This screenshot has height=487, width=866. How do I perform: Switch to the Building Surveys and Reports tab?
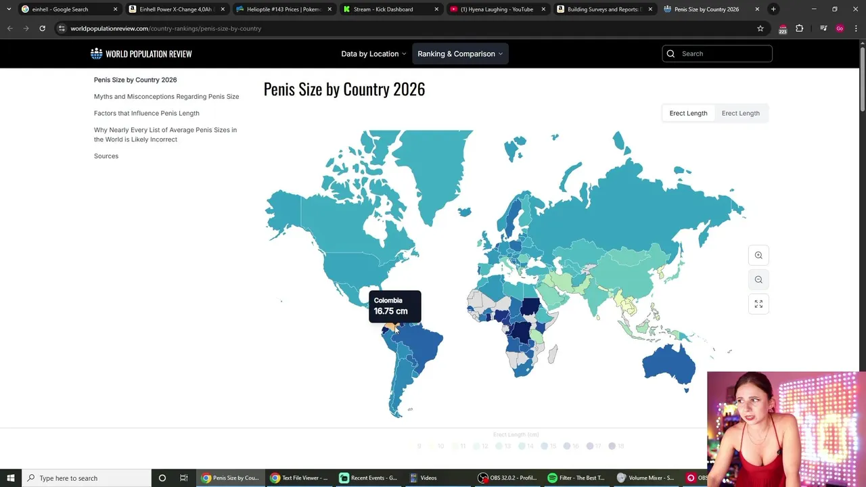pos(604,9)
